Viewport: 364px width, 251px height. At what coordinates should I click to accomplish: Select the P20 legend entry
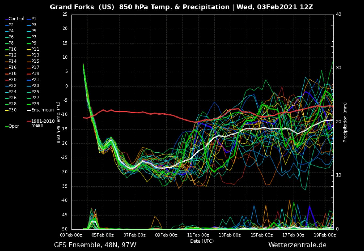point(12,79)
